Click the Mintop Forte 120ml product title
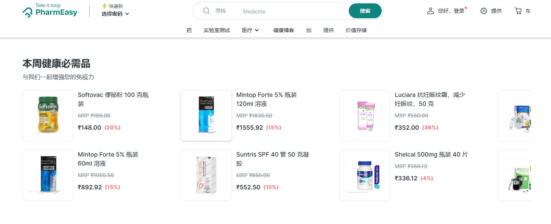This screenshot has height=224, width=551. (266, 99)
